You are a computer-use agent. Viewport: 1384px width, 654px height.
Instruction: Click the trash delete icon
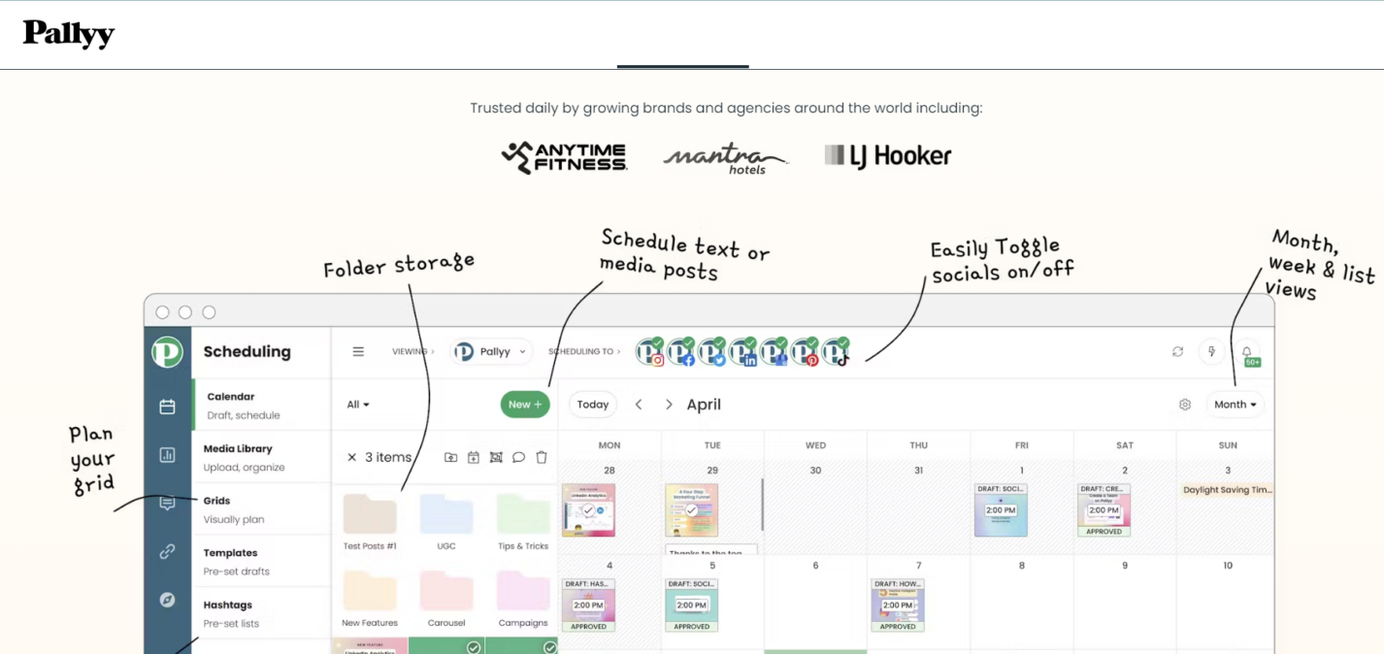click(542, 457)
